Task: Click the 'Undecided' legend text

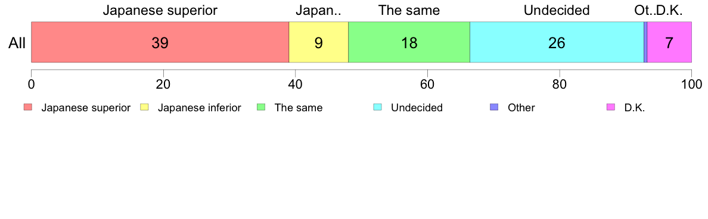Action: (x=417, y=108)
